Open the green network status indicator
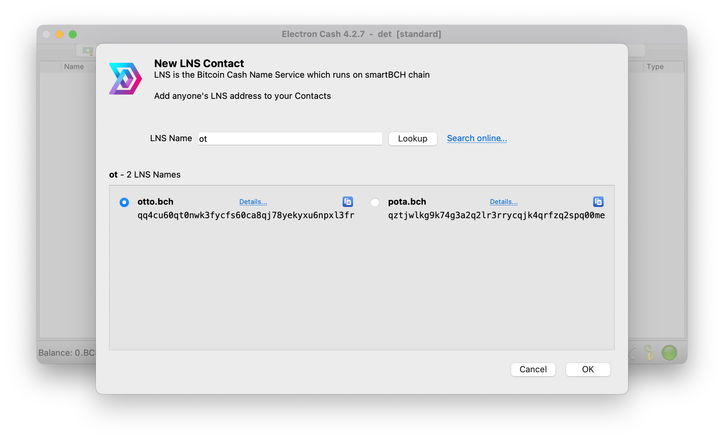 669,353
